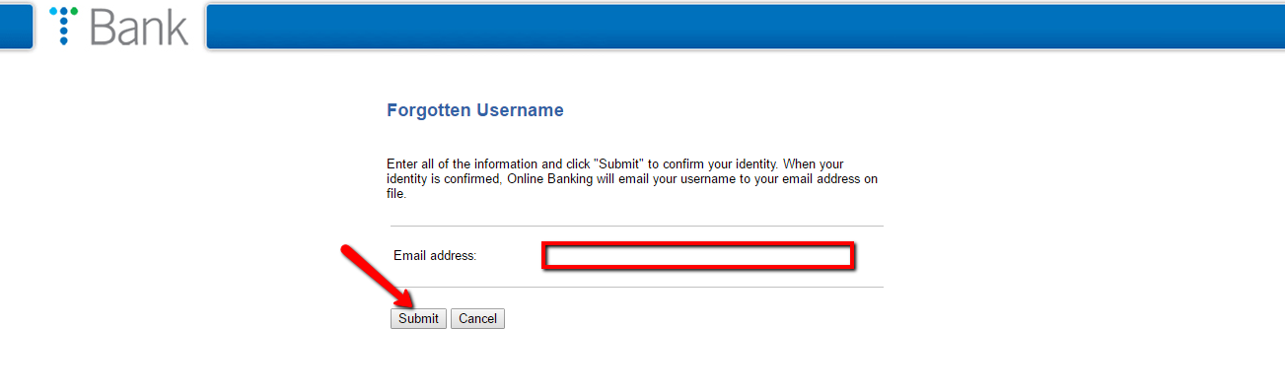Click the instruction paragraph about confirming identity
The image size is (1285, 392).
click(632, 179)
